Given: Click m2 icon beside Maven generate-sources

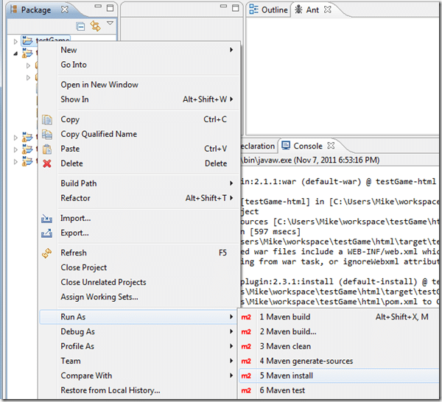Looking at the screenshot, I should point(246,361).
